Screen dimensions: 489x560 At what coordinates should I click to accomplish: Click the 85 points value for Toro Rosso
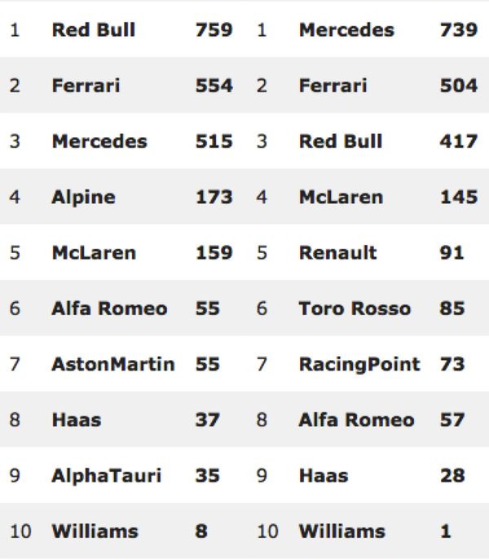(x=452, y=309)
